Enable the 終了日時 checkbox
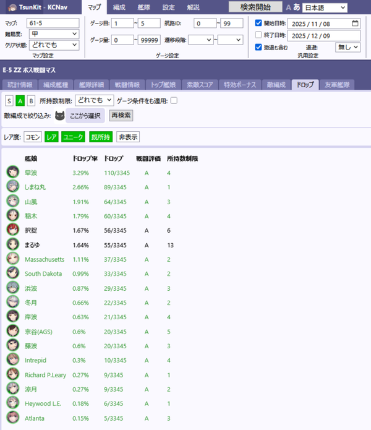 pyautogui.click(x=259, y=35)
